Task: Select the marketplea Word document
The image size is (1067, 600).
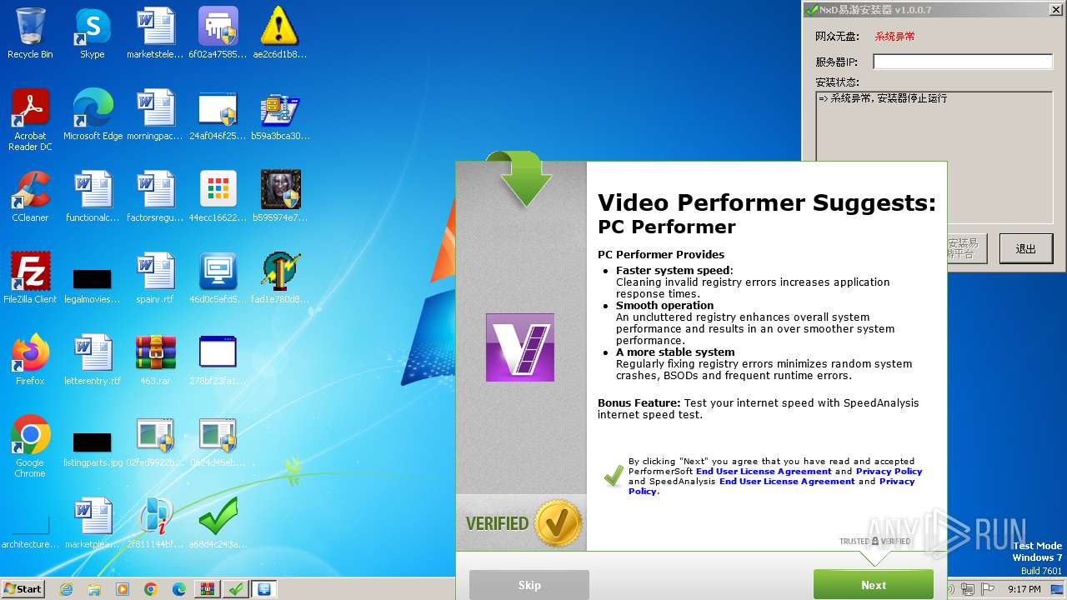Action: [93, 522]
